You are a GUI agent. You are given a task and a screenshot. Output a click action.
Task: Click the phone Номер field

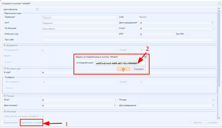click(177, 82)
